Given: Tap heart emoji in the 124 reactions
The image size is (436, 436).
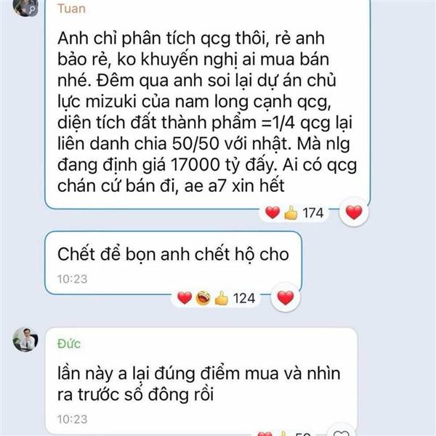Looking at the screenshot, I should [185, 298].
